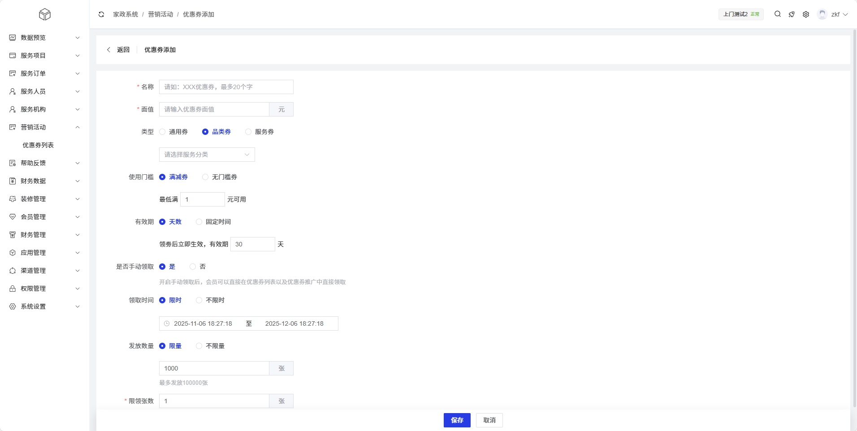This screenshot has height=431, width=857.
Task: Click the 取消 button
Action: pyautogui.click(x=489, y=420)
